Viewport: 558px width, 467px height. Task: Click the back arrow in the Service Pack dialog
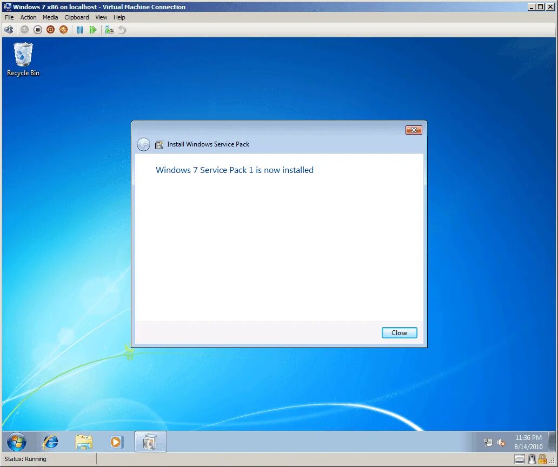pos(143,144)
